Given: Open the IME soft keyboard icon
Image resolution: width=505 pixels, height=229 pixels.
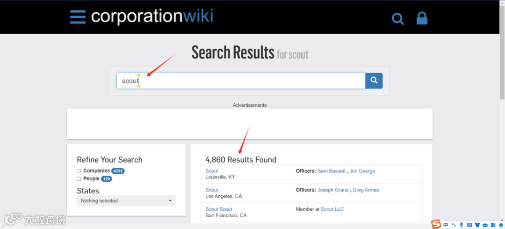Looking at the screenshot, I should [469, 225].
